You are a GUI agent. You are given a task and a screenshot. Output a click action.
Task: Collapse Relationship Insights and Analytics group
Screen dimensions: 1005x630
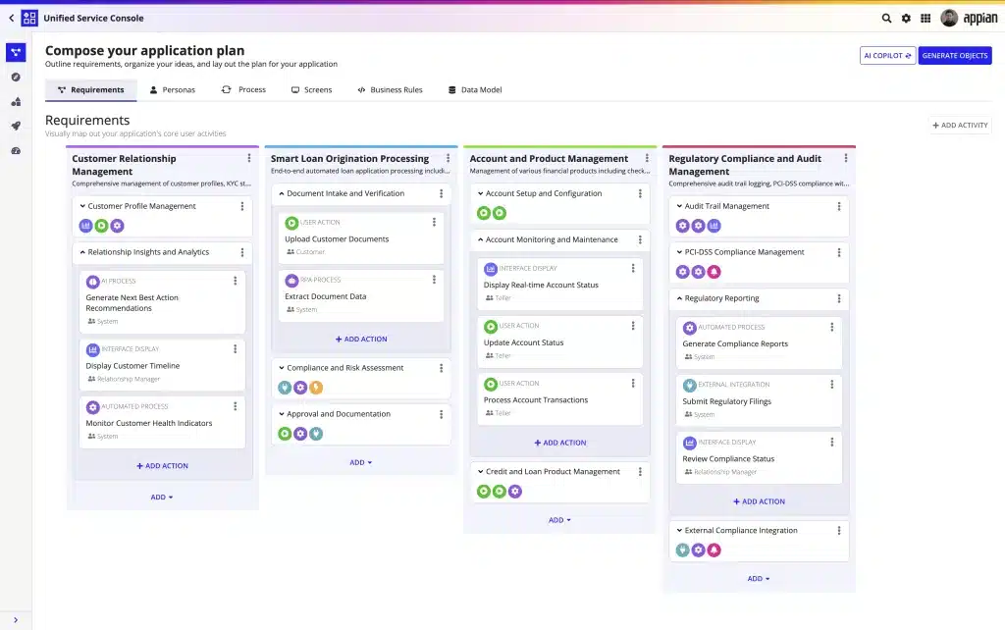82,252
